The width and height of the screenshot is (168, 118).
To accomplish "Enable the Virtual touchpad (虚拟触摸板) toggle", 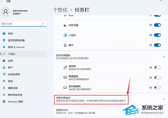I will pos(157,88).
